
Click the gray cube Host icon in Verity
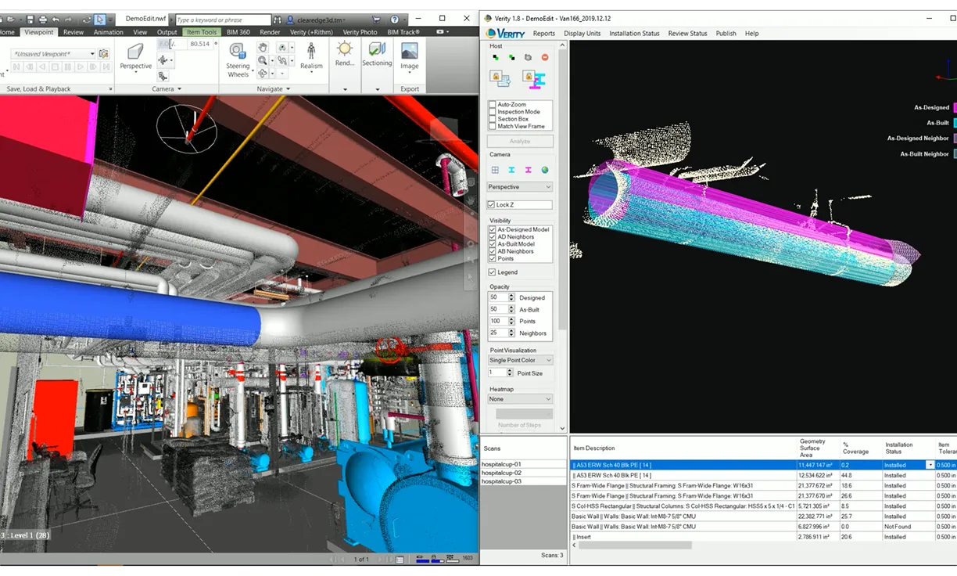tap(529, 57)
